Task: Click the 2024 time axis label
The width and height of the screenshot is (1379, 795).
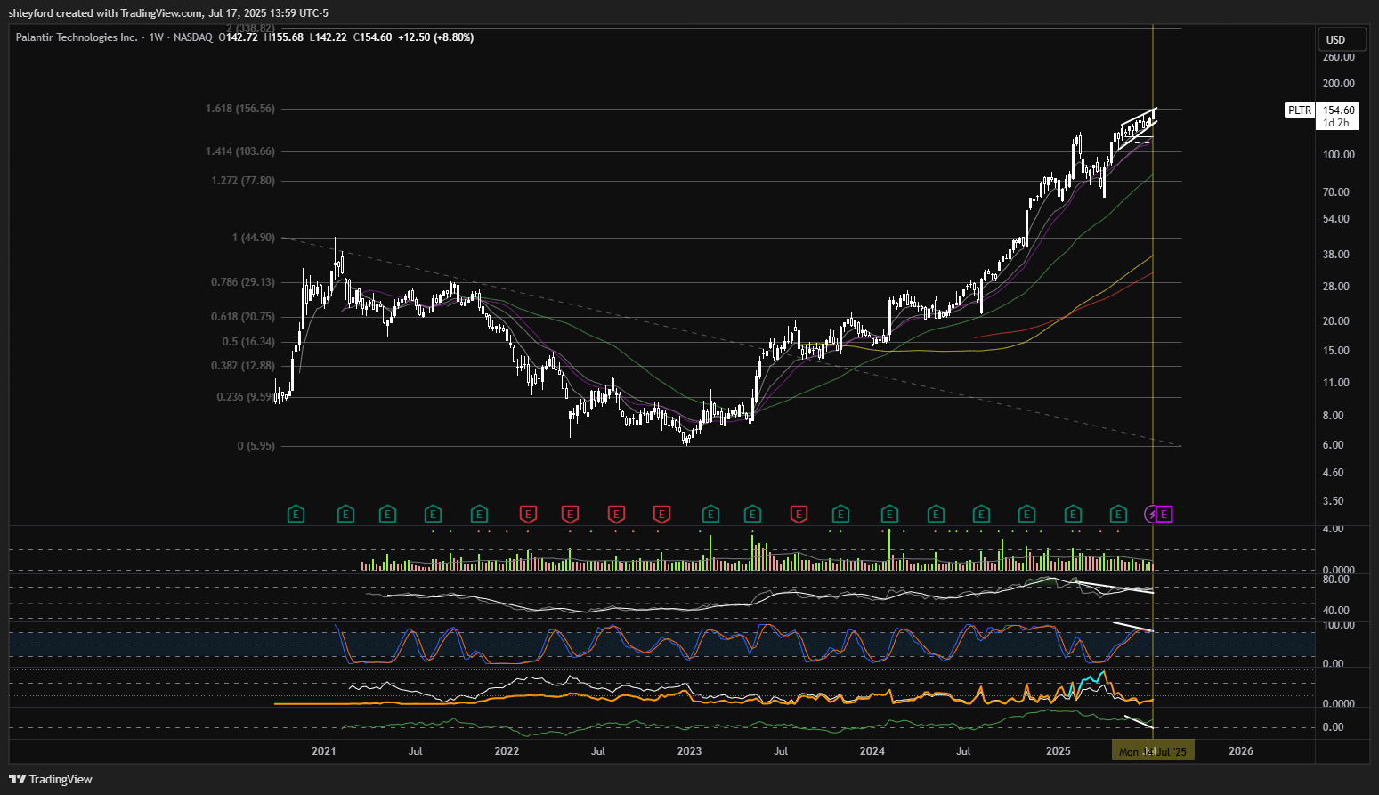Action: tap(872, 751)
